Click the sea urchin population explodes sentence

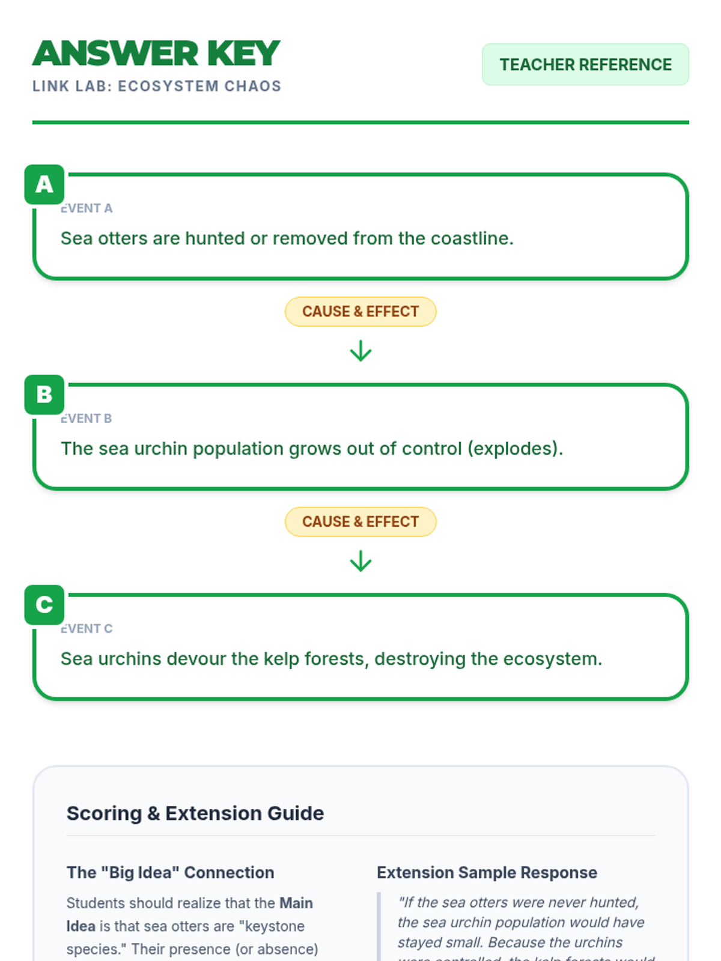312,449
